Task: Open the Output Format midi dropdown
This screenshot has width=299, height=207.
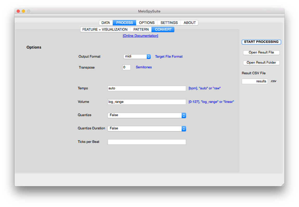Action: (137, 57)
